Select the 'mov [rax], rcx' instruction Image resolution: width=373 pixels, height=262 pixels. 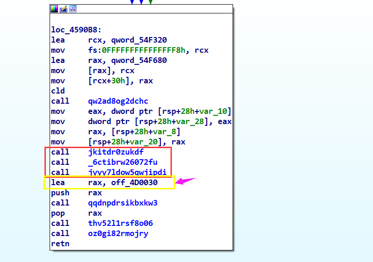93,71
